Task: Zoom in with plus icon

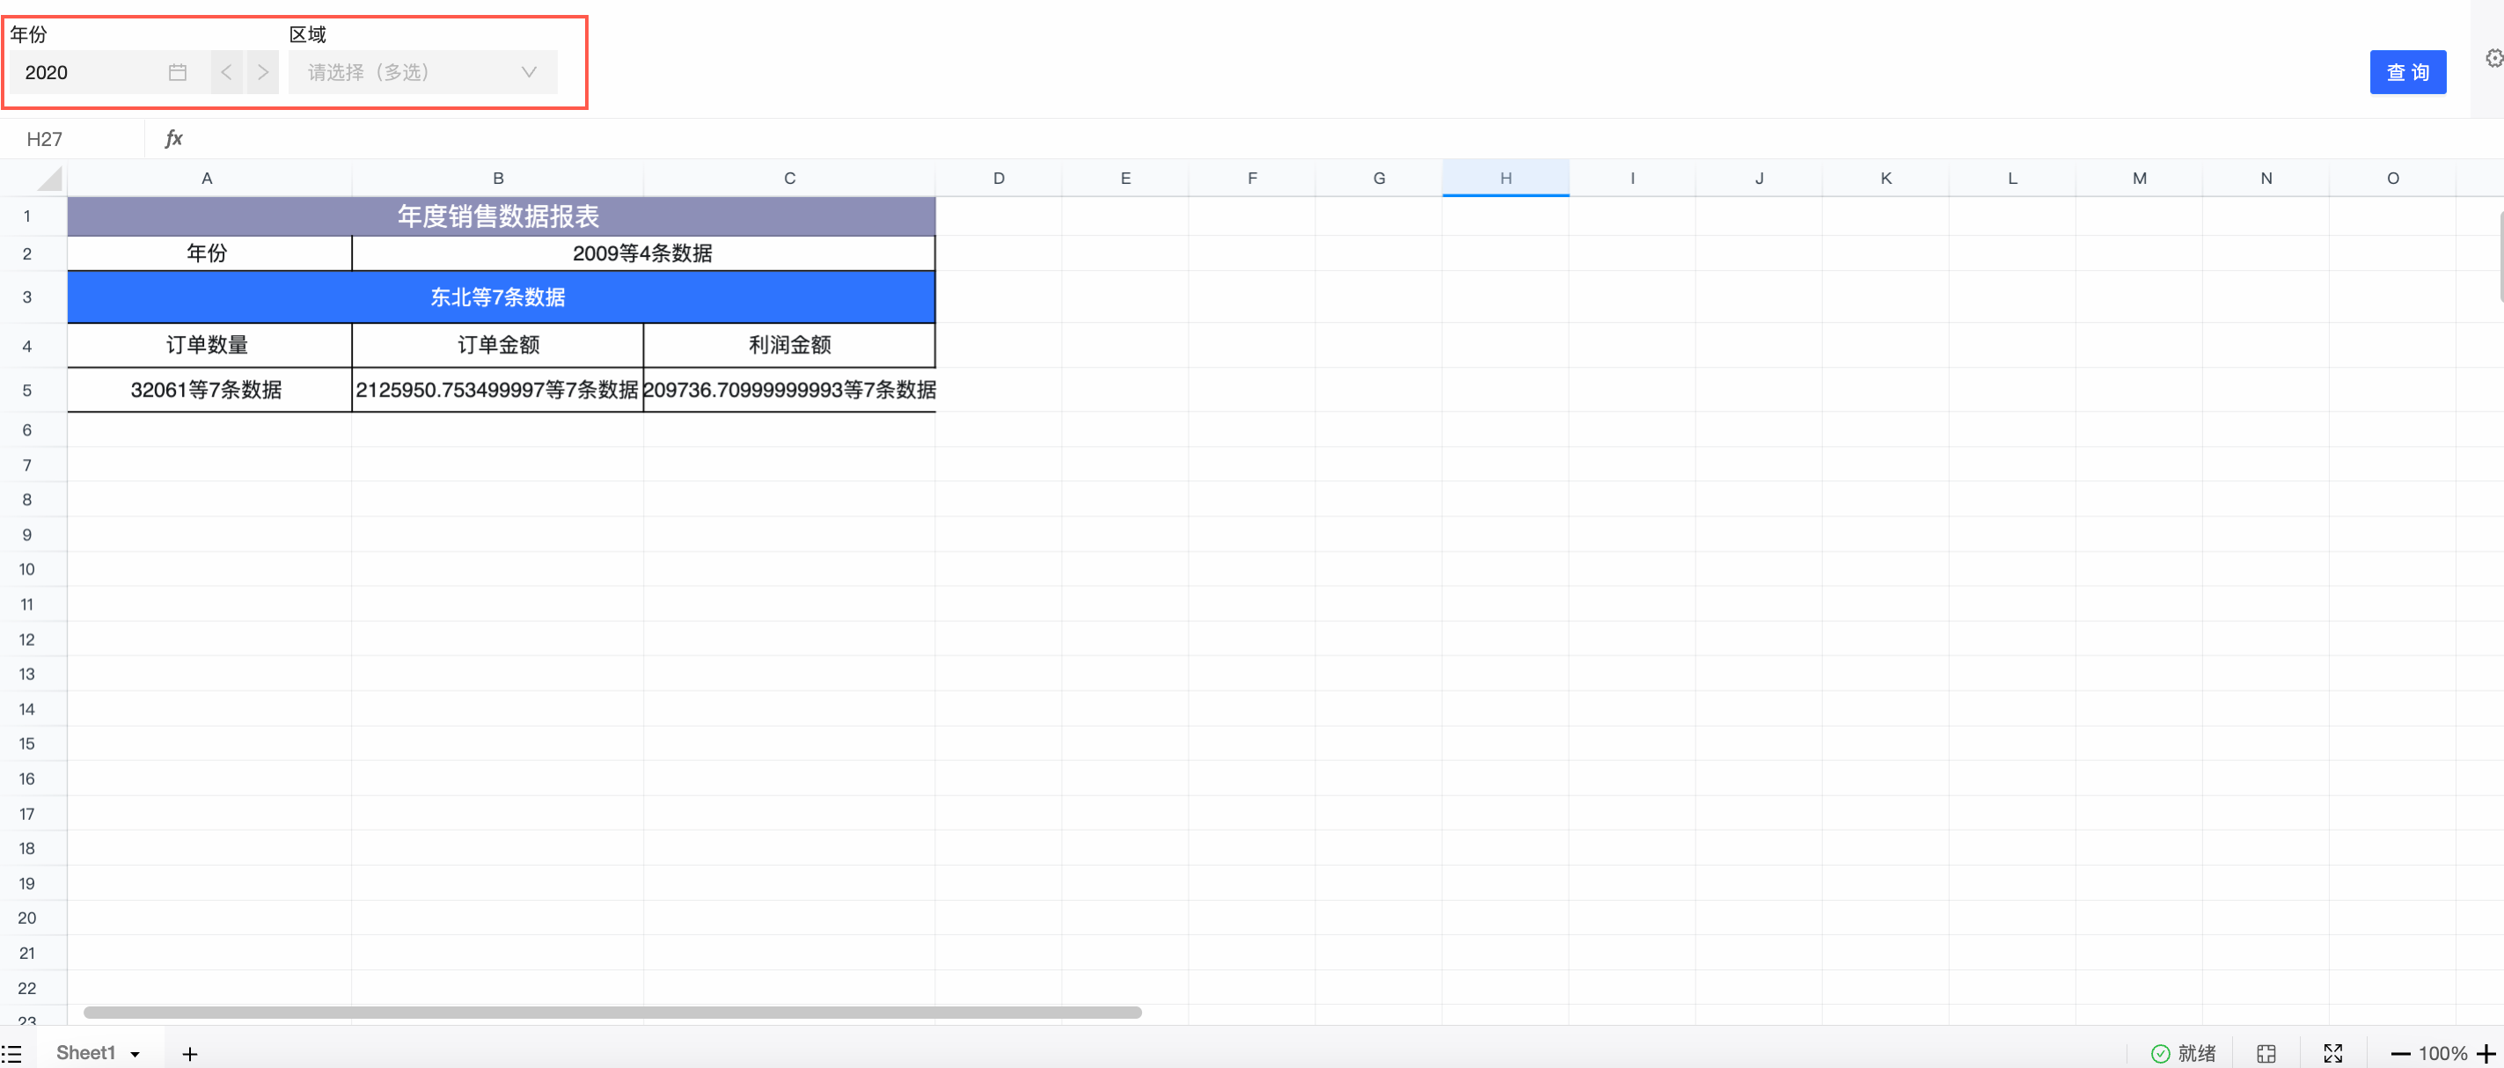Action: (x=2486, y=1053)
